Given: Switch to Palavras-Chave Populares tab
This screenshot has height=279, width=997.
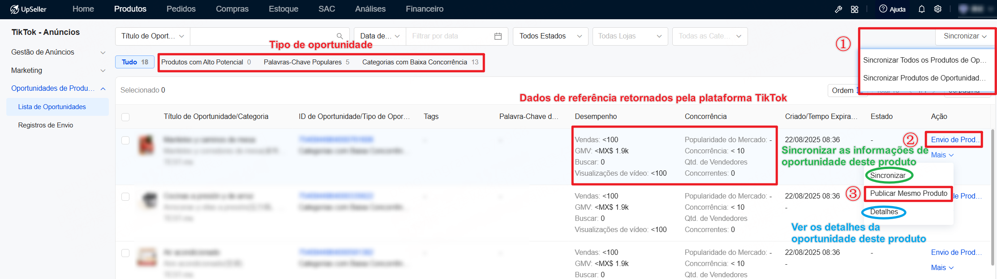Looking at the screenshot, I should point(307,62).
